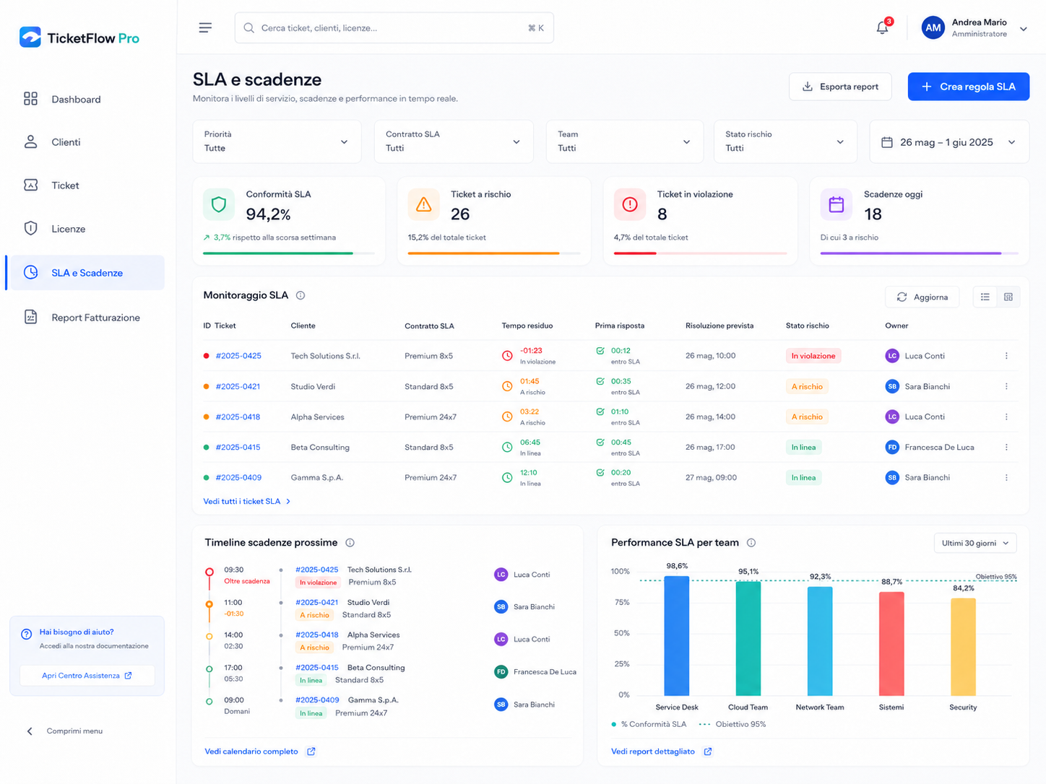Click the Service Desk bar in chart

click(x=677, y=636)
